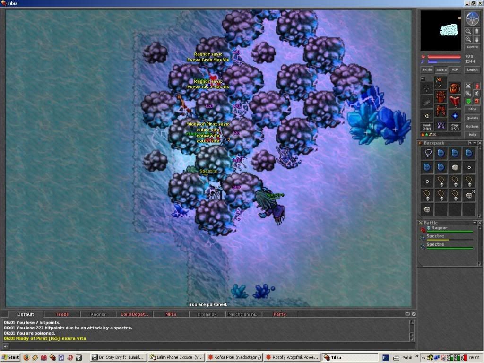Click the blue mana bar
484x363 pixels.
[x=444, y=61]
